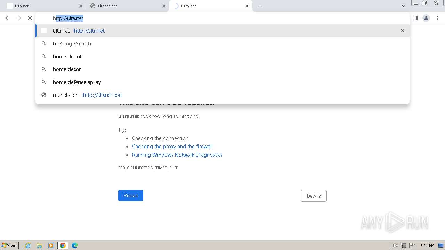The height and width of the screenshot is (250, 445).
Task: Open 'Running Windows Network Diagnostics' link
Action: pos(177,155)
